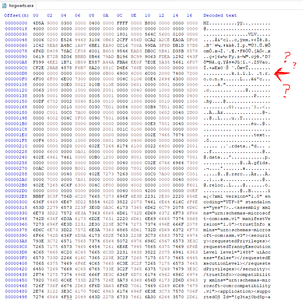
Task: Click column header 16
Action: click(x=189, y=15)
